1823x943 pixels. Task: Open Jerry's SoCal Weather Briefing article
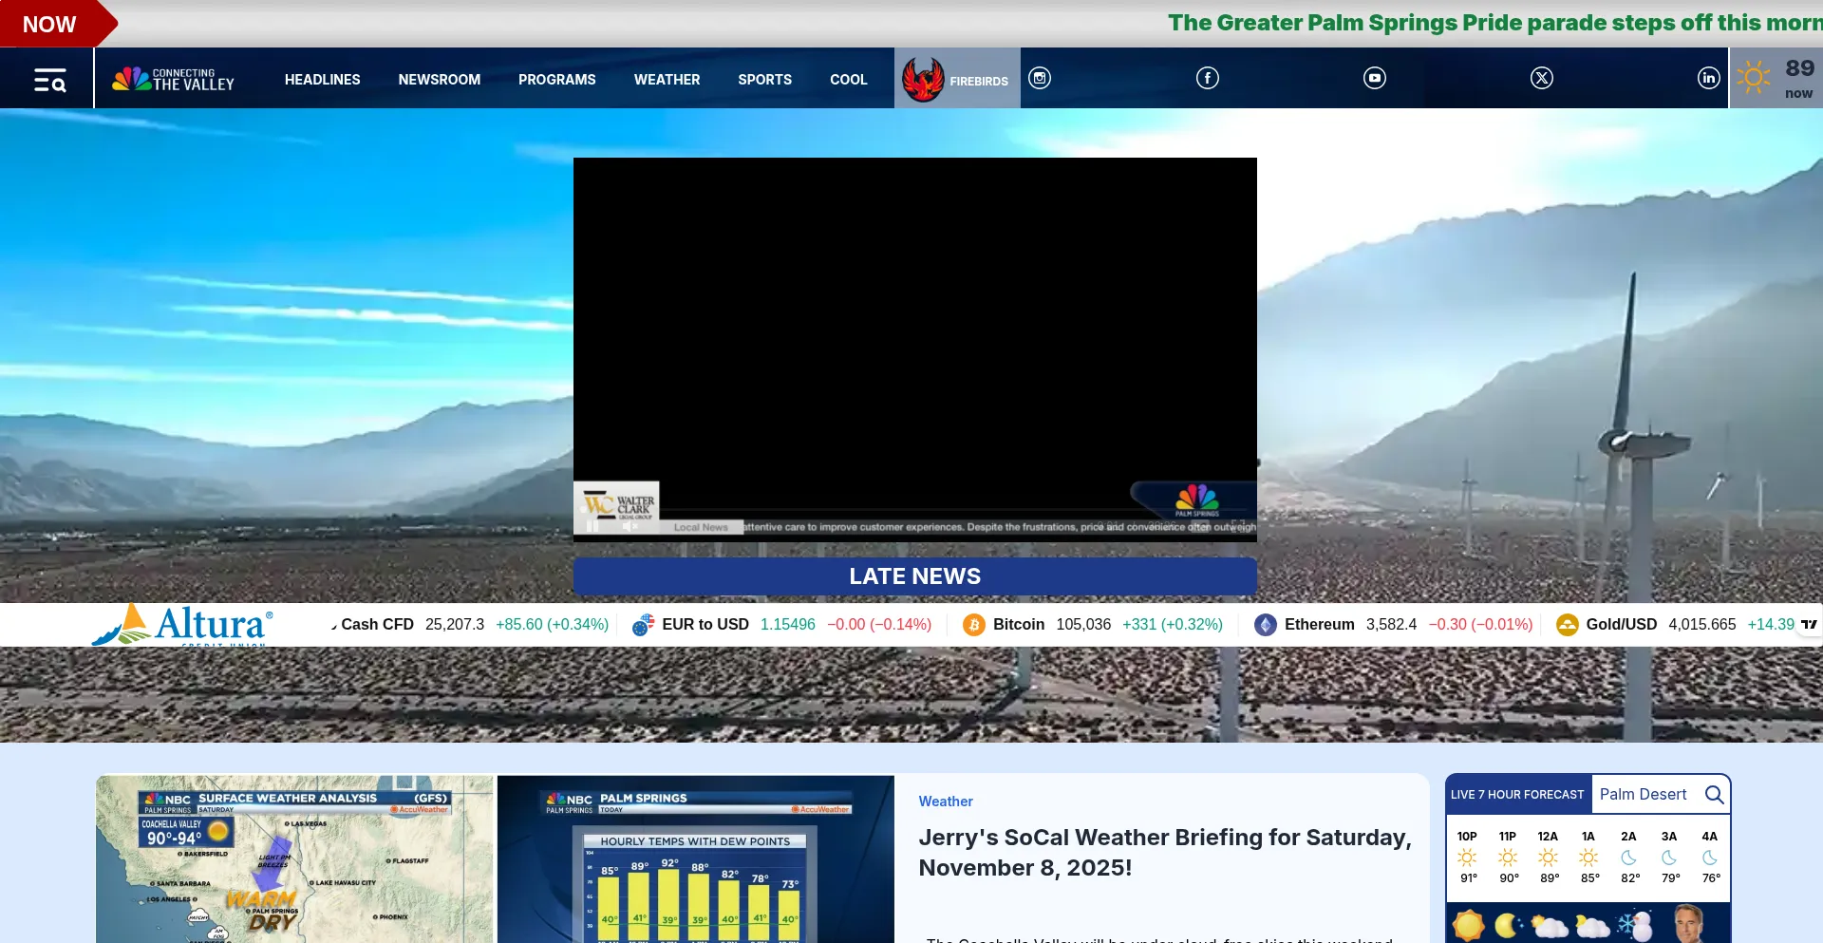point(1164,852)
